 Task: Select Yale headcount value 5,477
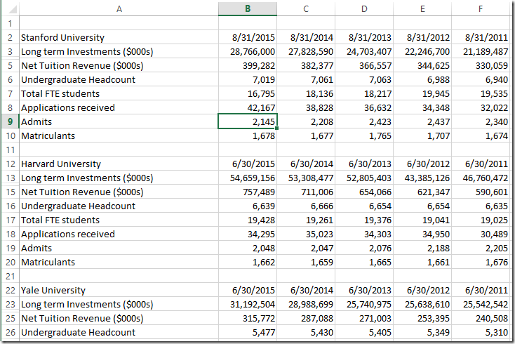pyautogui.click(x=248, y=332)
